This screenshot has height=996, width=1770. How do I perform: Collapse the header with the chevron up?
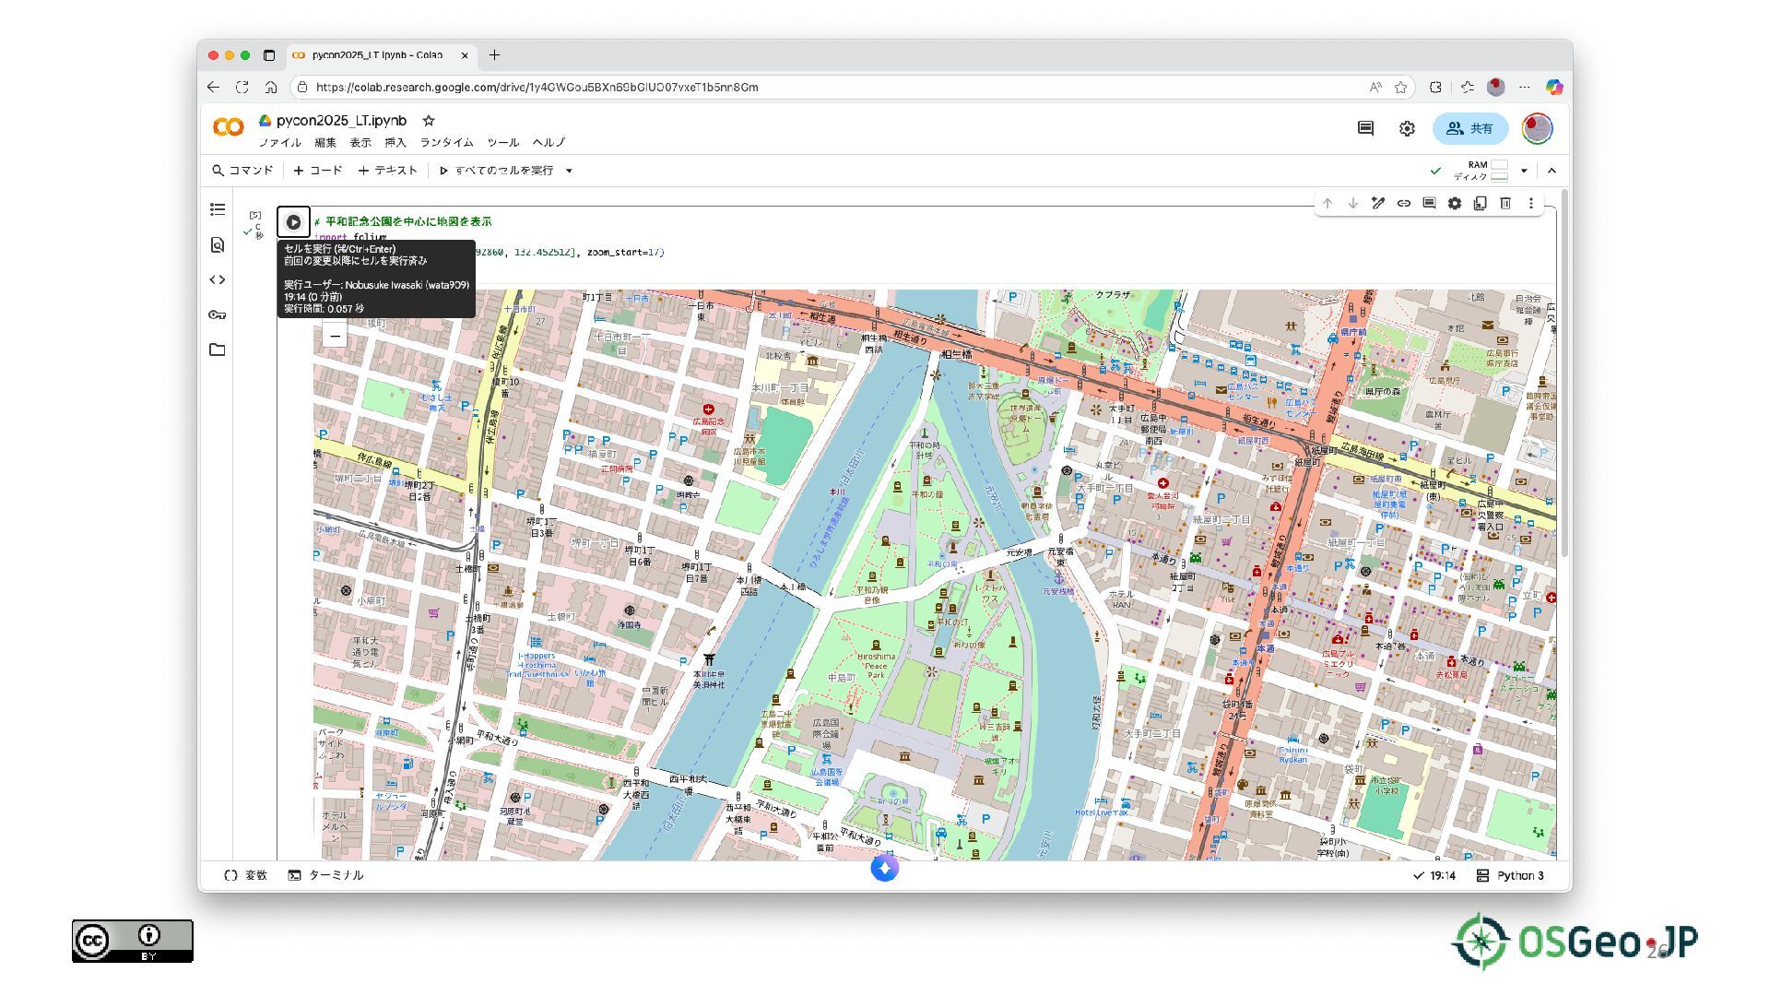pos(1552,171)
